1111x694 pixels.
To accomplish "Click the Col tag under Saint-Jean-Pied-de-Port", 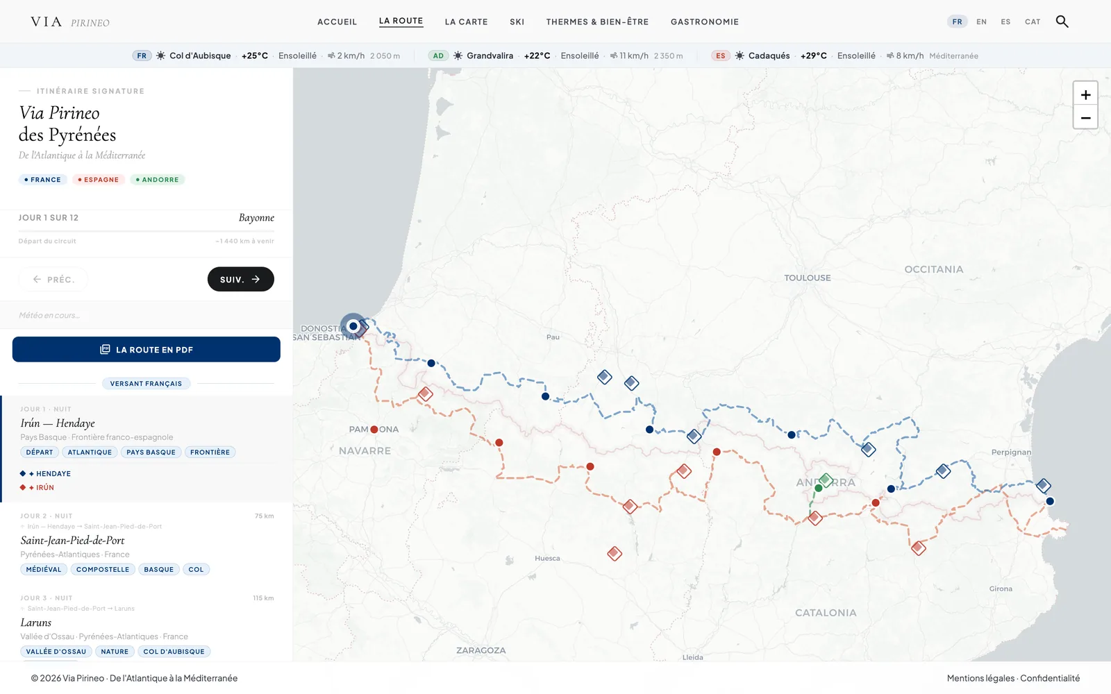I will point(196,569).
